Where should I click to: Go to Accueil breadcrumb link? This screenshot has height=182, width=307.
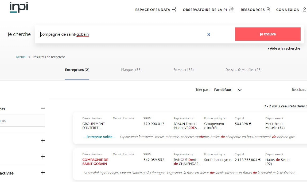point(21,57)
